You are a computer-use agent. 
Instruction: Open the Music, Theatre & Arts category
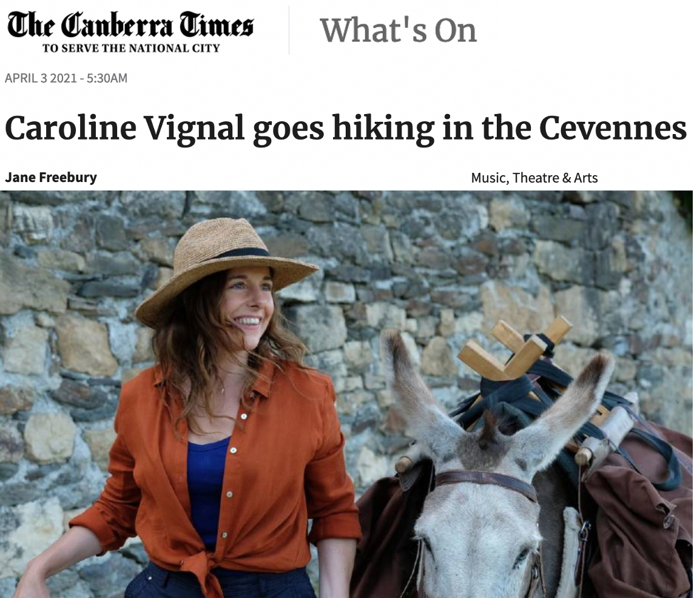534,178
